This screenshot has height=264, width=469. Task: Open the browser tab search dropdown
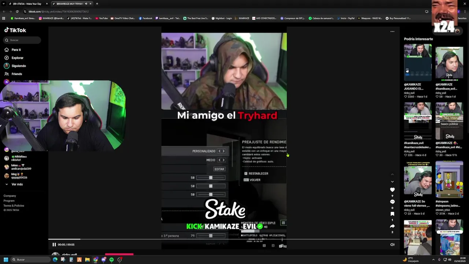(x=4, y=4)
